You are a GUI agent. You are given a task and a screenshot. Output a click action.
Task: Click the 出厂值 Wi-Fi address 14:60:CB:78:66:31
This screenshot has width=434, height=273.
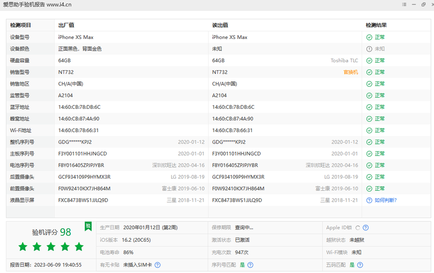pos(78,130)
